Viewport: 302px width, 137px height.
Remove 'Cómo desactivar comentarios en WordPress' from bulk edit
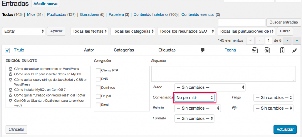[10, 69]
